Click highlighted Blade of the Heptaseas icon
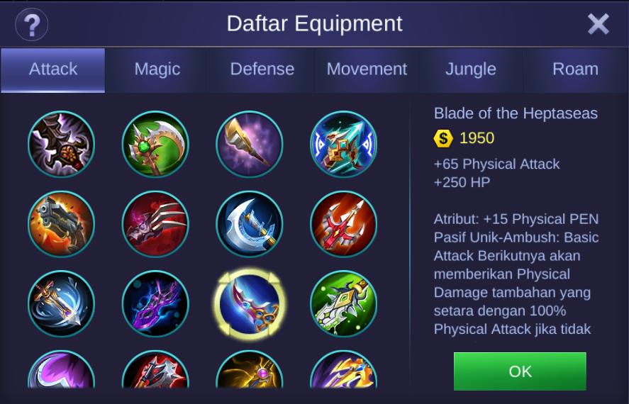Viewport: 629px width, 404px height. click(x=249, y=304)
